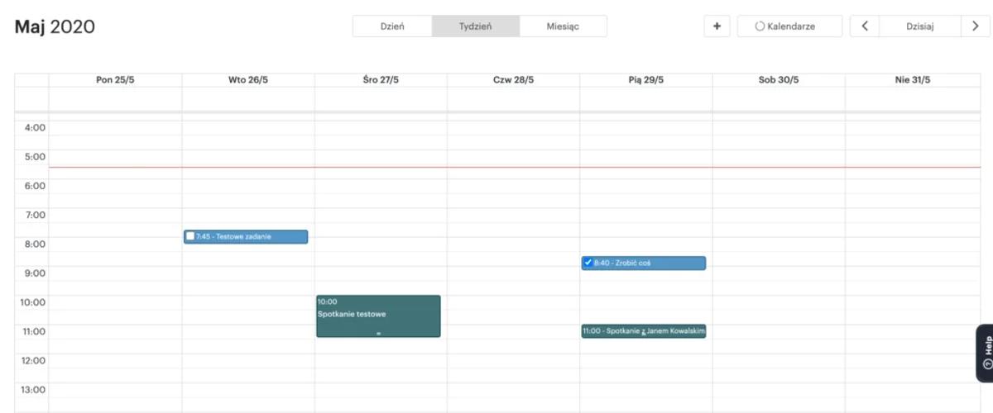
Task: Click the 13:00 time label
Action: tap(32, 390)
